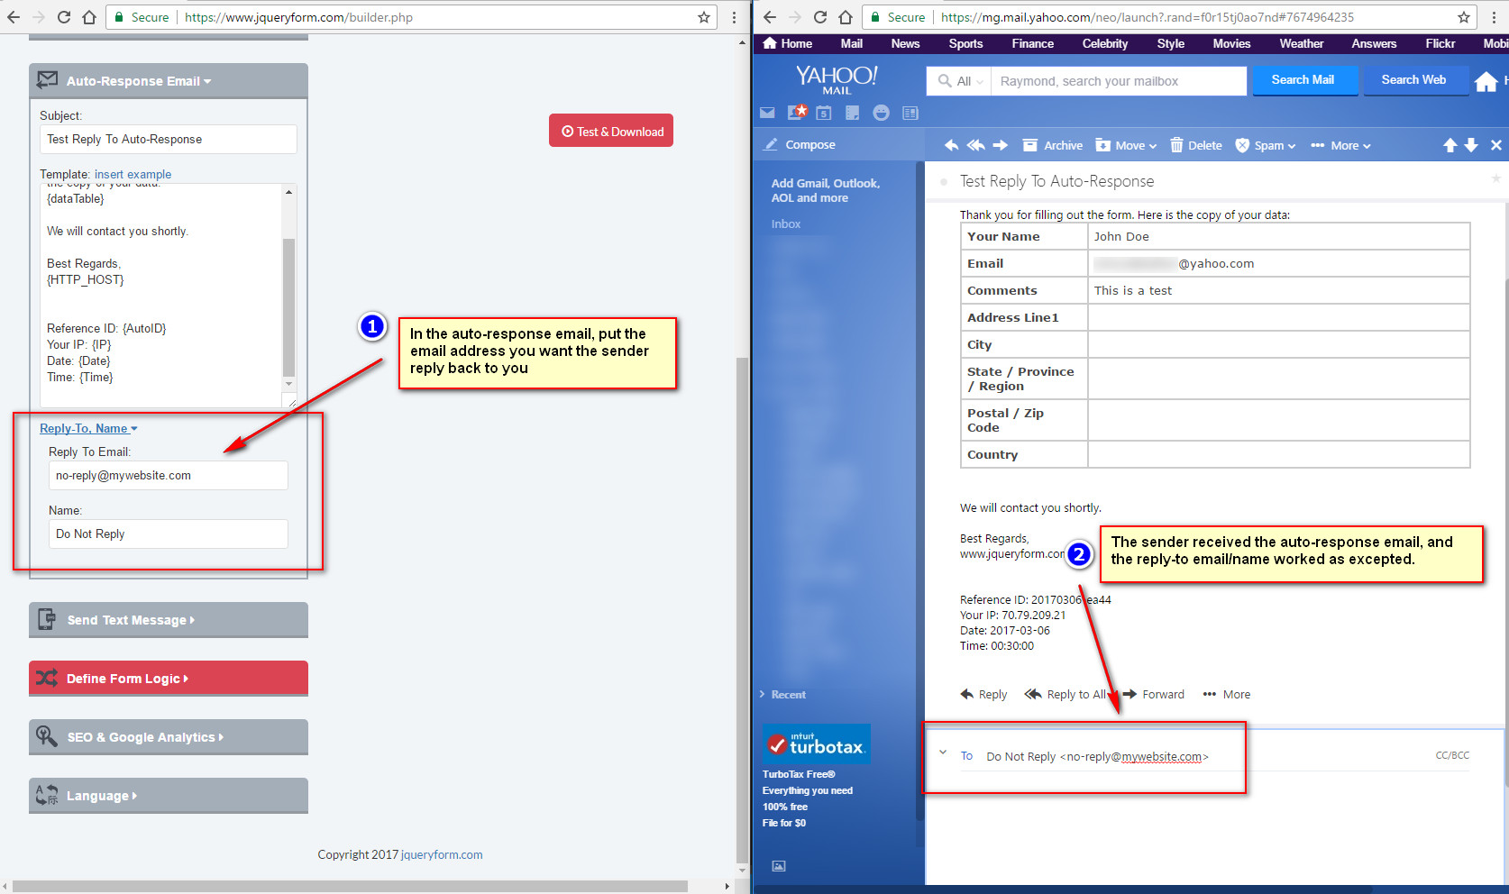The image size is (1509, 894).
Task: Click the Compose button
Action: [800, 144]
